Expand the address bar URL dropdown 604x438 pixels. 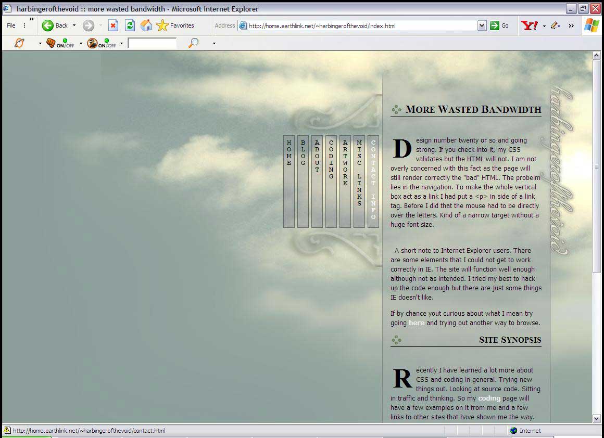[x=482, y=26]
